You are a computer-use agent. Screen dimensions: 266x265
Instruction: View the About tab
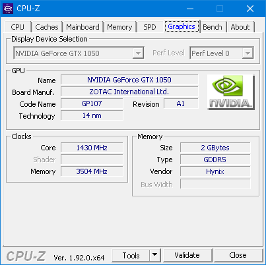[x=240, y=27]
